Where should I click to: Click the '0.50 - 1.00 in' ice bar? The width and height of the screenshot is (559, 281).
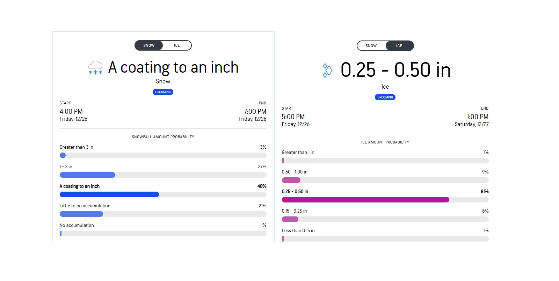385,180
